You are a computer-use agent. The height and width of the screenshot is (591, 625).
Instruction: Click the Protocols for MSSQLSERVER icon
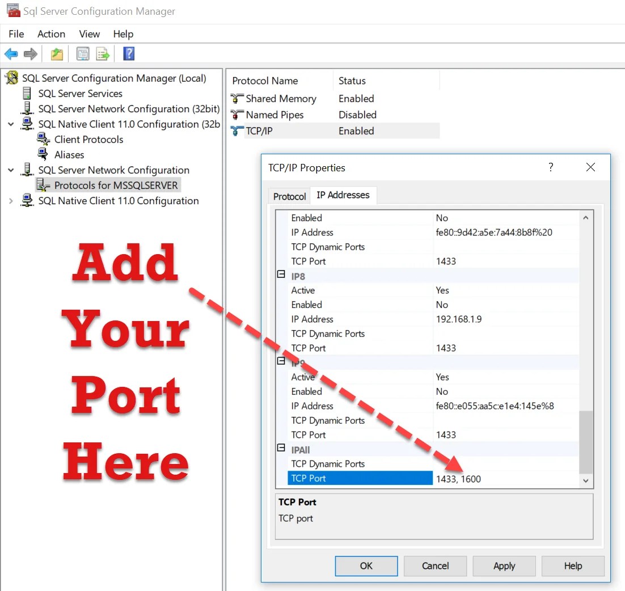click(43, 185)
